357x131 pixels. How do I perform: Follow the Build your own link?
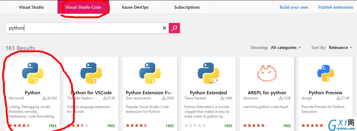coord(294,7)
